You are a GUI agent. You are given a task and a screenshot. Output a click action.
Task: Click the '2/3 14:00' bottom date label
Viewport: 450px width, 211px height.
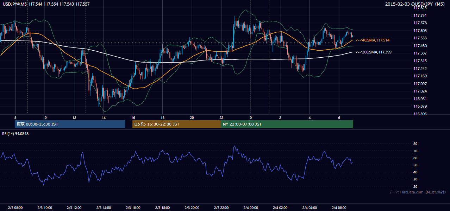point(104,208)
